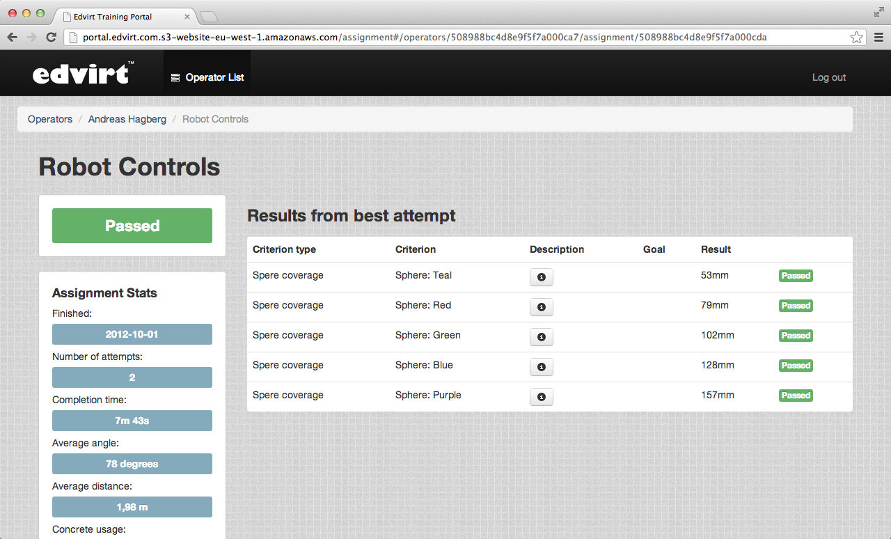Click the edvirt logo
The width and height of the screenshot is (891, 539).
point(83,73)
